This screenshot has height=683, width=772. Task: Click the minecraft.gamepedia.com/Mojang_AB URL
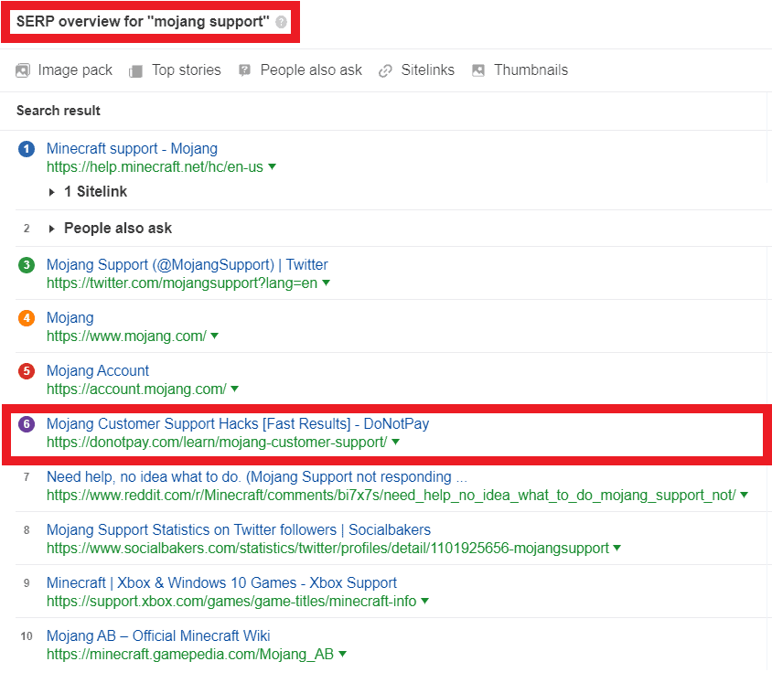(x=190, y=655)
